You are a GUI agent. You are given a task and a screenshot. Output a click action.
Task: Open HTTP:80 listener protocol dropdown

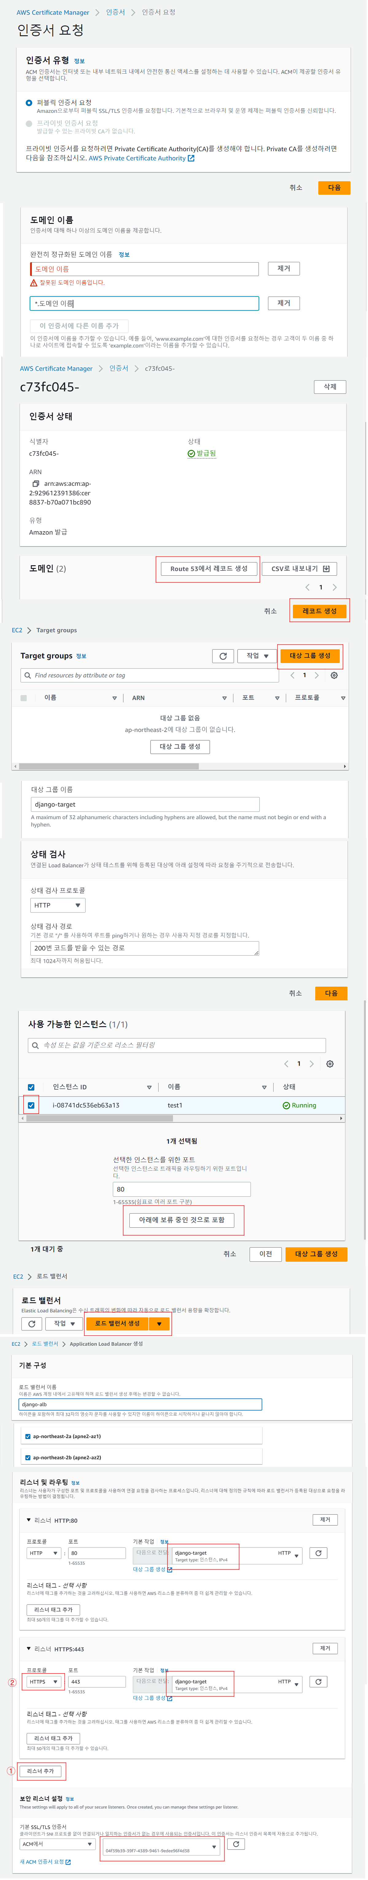pos(44,1553)
